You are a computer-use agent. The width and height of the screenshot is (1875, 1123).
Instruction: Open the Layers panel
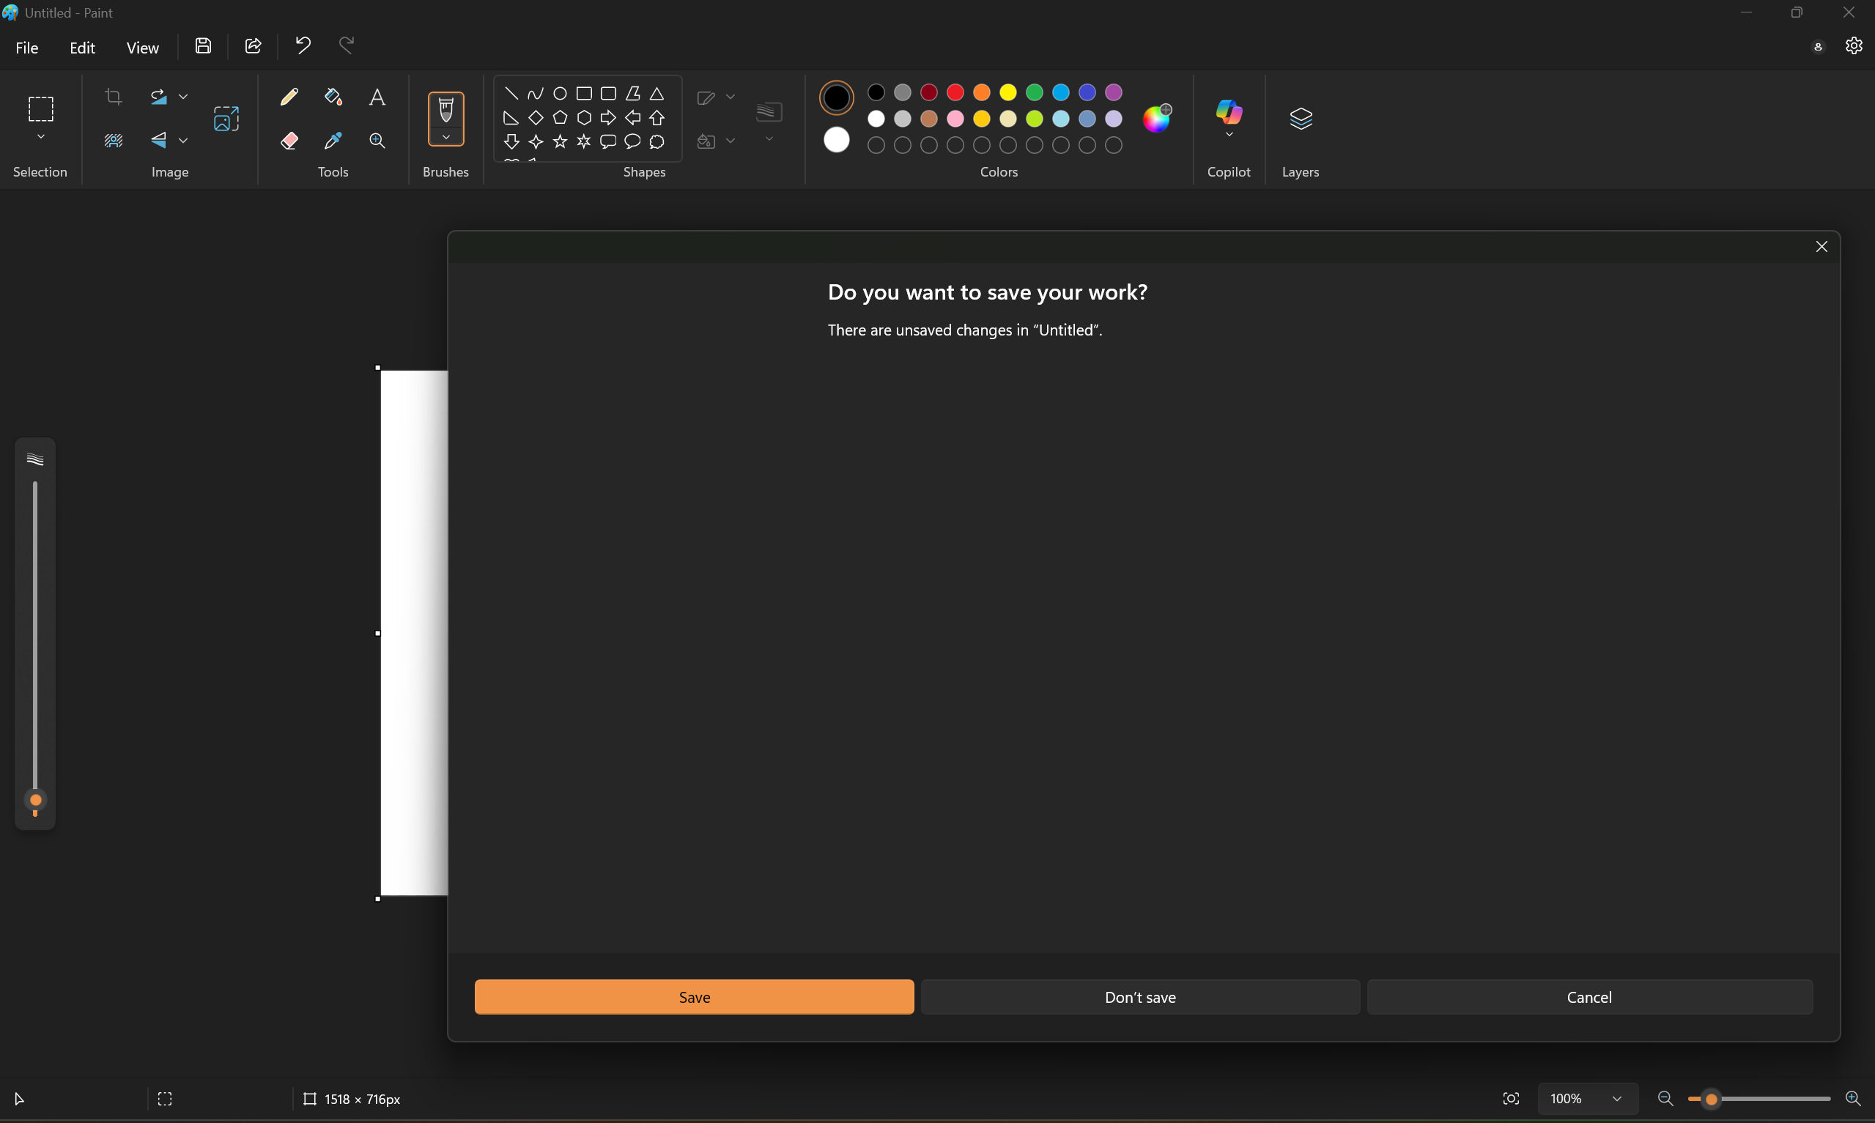(1300, 119)
